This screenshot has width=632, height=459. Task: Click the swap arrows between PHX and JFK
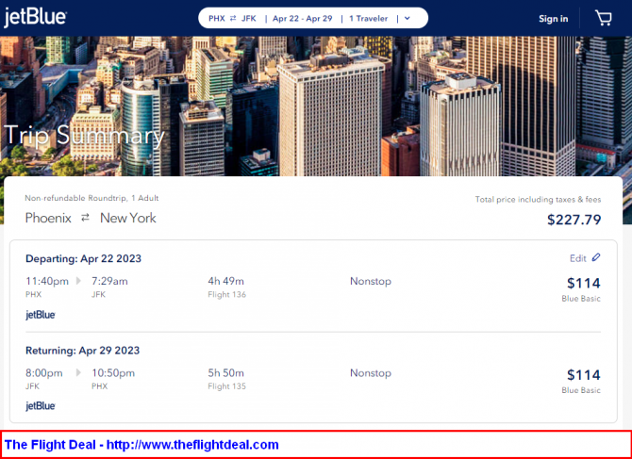[x=233, y=19]
